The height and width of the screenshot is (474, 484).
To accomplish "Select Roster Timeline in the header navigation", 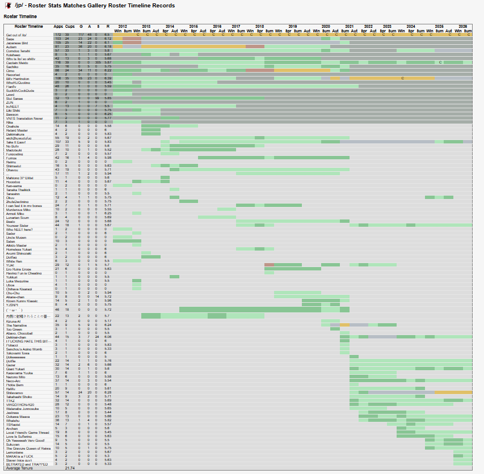I will [129, 6].
